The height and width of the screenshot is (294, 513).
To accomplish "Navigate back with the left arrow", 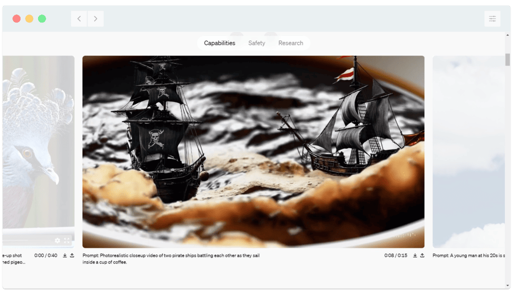I will pyautogui.click(x=79, y=19).
